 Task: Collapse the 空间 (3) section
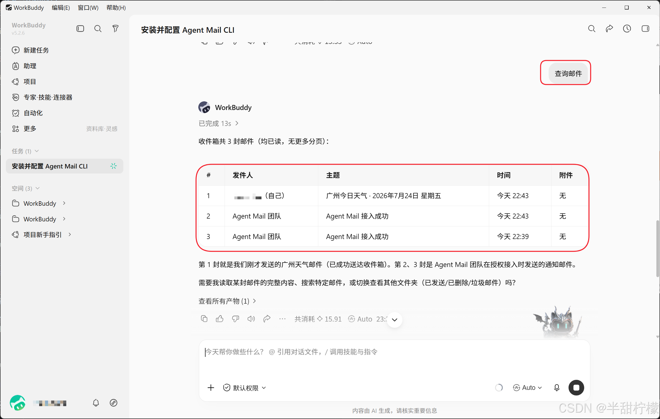[x=25, y=188]
